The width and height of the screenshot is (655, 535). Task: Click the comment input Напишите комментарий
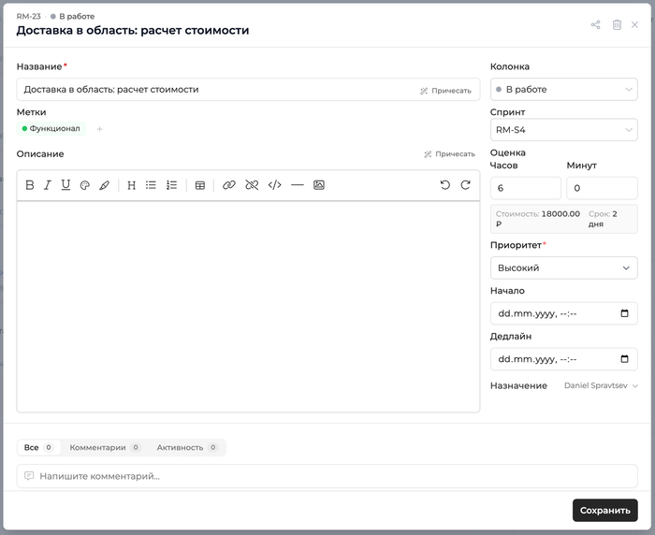click(327, 476)
